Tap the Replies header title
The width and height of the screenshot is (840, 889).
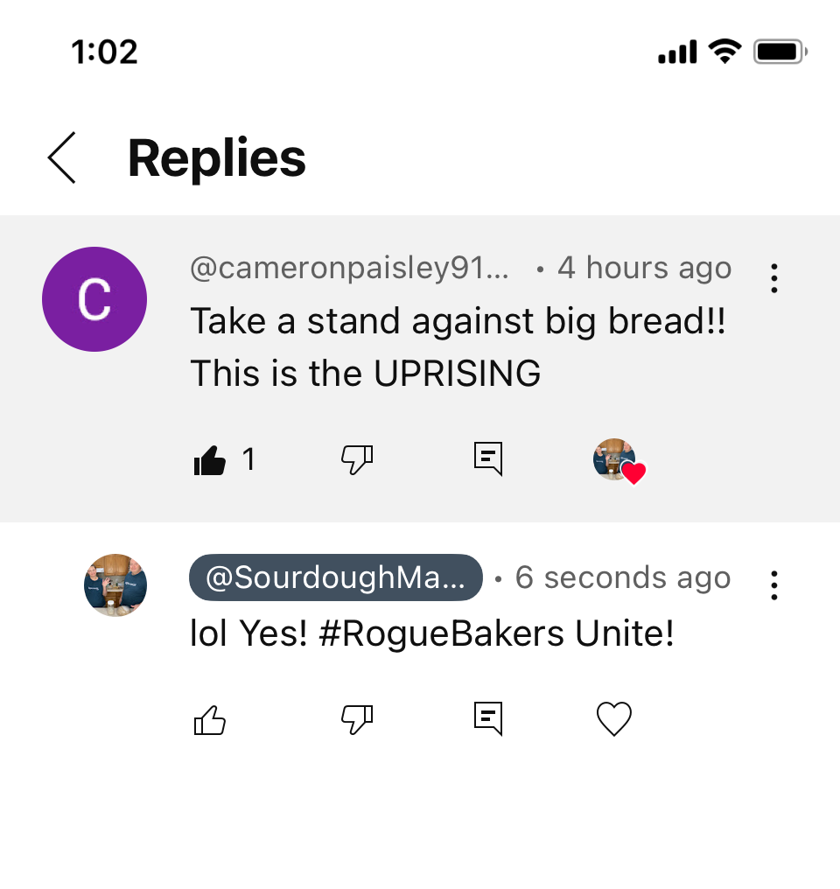[x=216, y=158]
